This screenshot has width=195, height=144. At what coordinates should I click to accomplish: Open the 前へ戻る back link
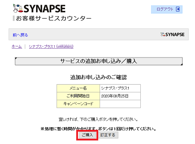tap(20, 35)
